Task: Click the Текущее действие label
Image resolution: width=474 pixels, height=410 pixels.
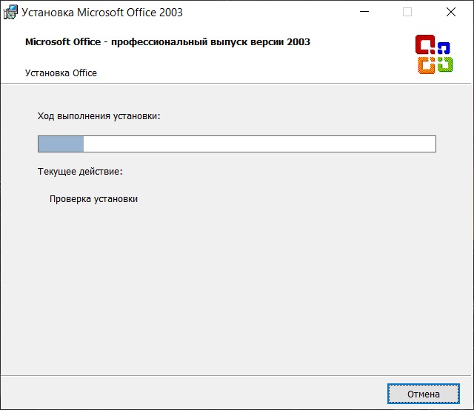Action: point(80,171)
